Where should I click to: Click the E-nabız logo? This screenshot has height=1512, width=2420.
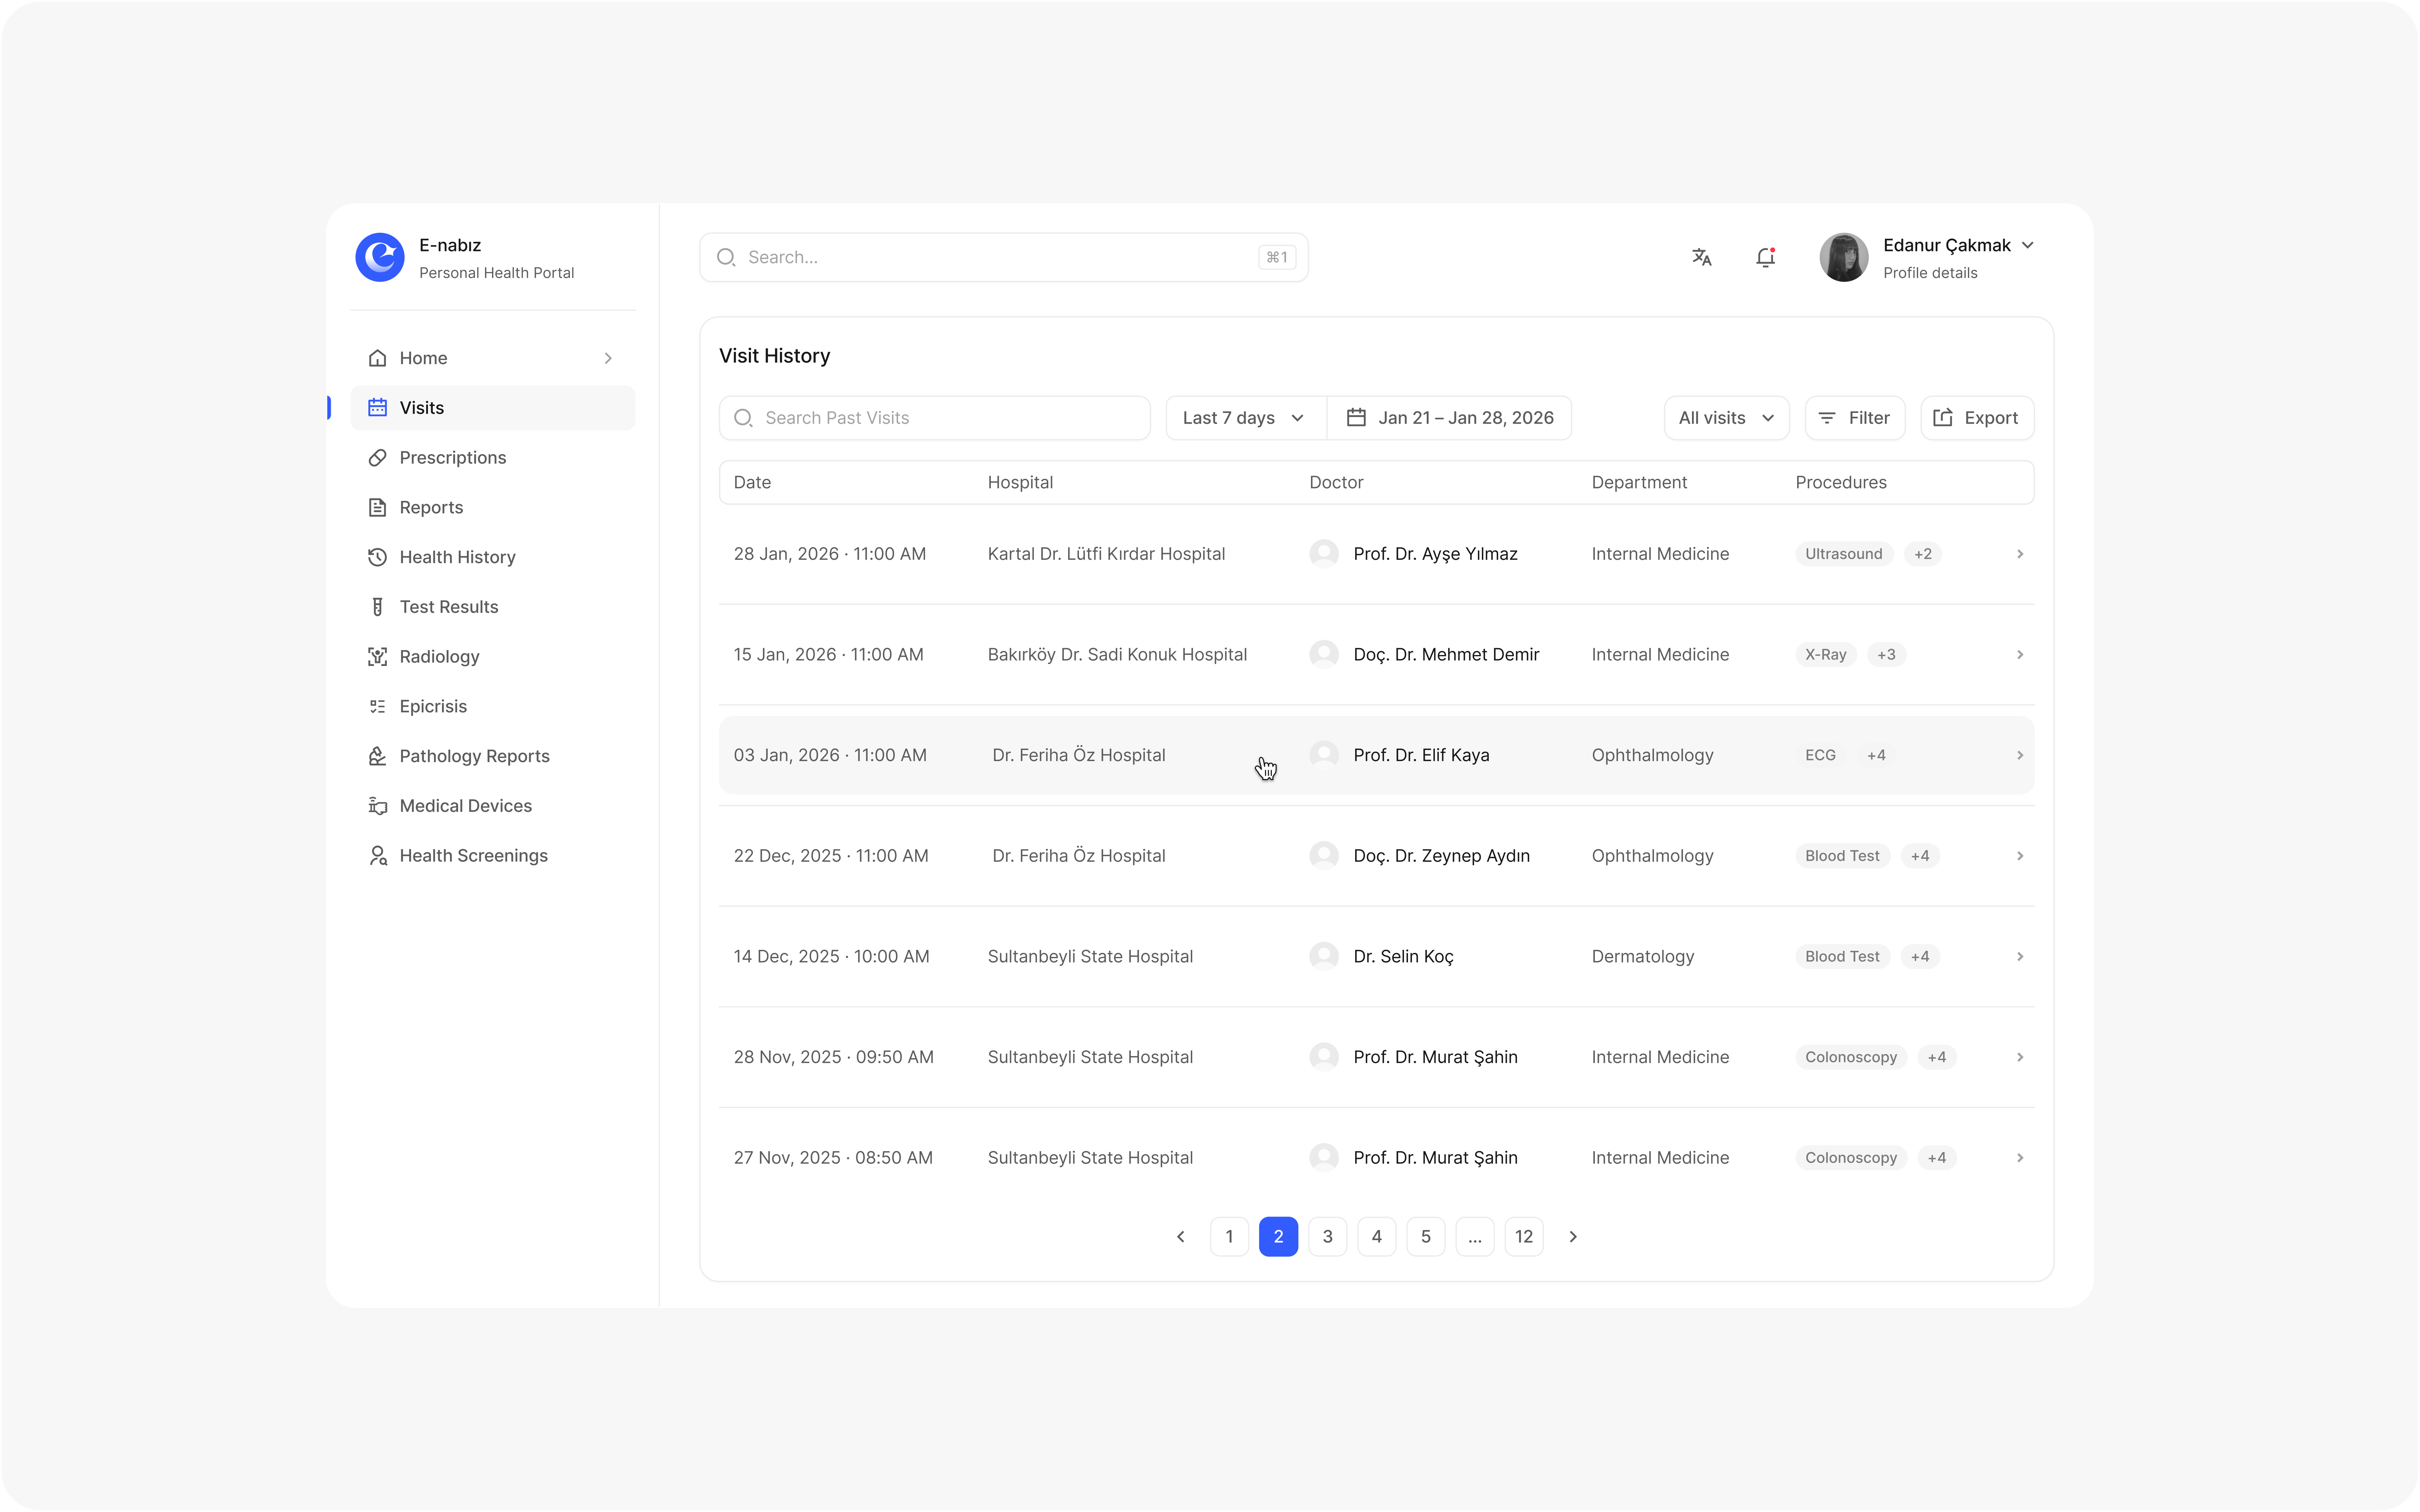click(380, 257)
